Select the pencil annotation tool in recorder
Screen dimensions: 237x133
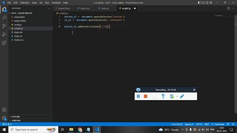(x=182, y=96)
